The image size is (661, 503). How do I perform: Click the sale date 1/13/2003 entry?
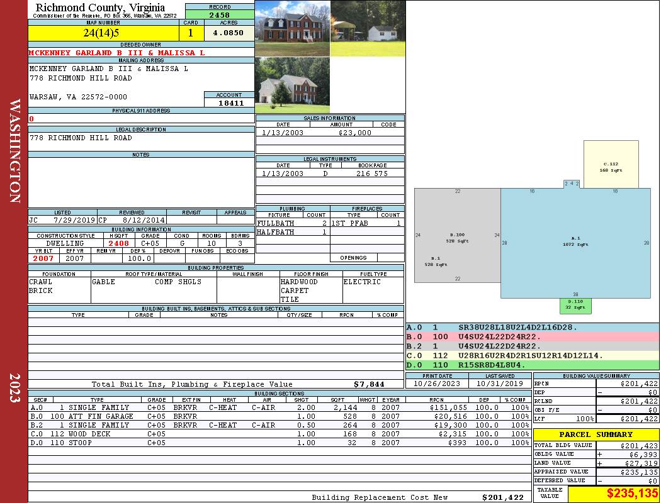pos(283,133)
